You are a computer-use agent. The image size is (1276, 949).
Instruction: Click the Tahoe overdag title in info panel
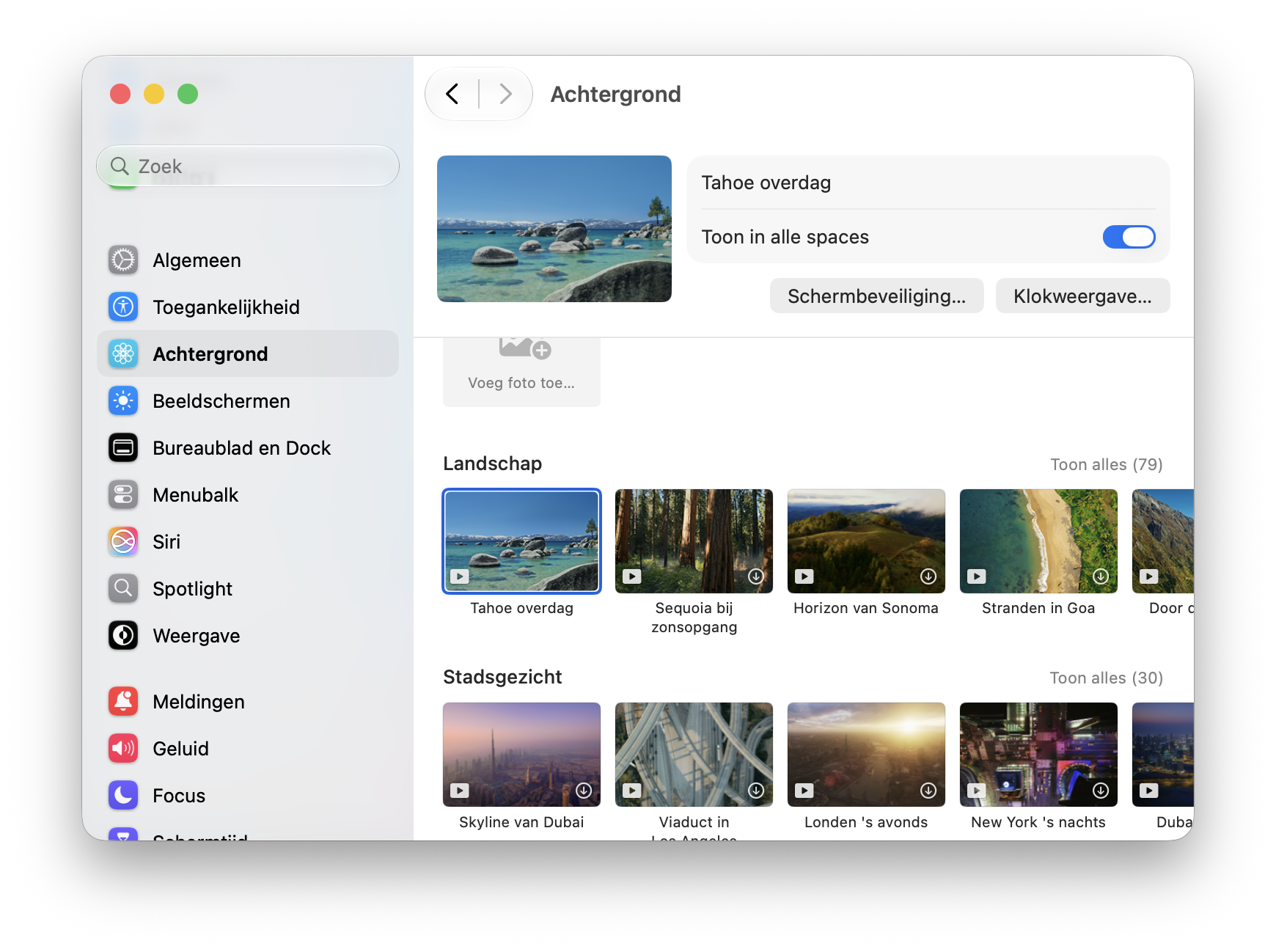click(x=766, y=183)
